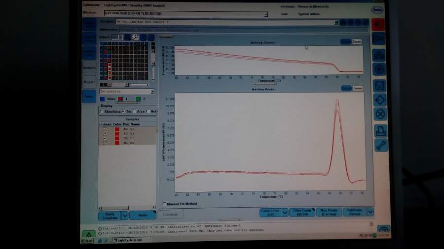Expand the HybProbe Format dropdown arrow
444x249 pixels.
[x=370, y=212]
